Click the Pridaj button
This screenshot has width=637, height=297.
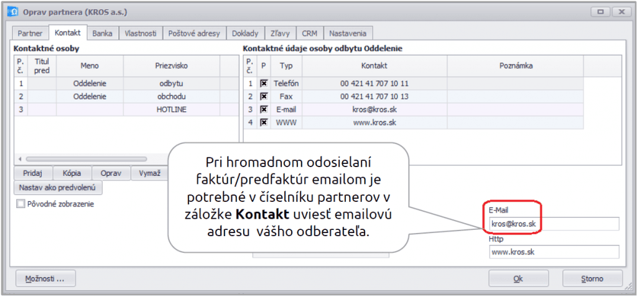(34, 173)
